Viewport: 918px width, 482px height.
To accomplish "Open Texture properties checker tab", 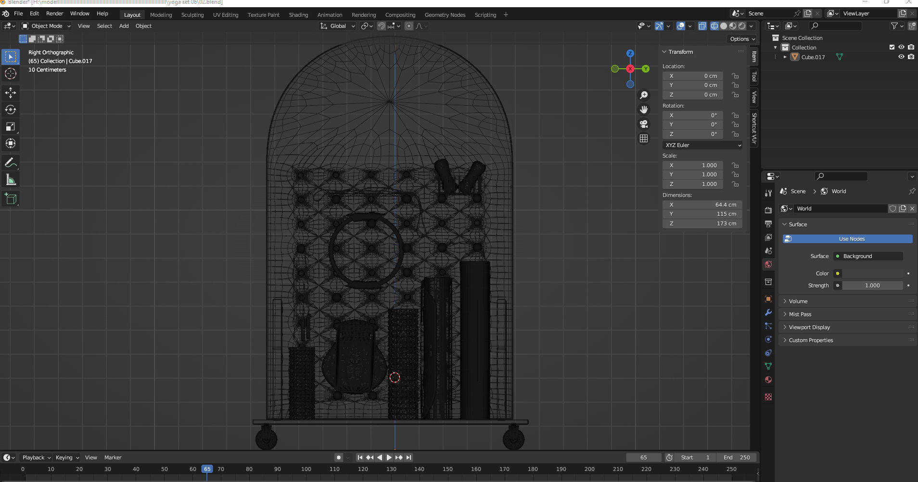I will pos(768,397).
